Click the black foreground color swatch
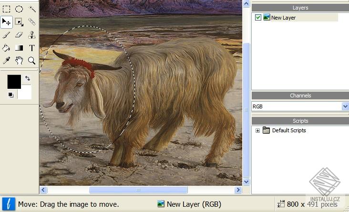Viewport: 349px width, 212px height. click(14, 82)
